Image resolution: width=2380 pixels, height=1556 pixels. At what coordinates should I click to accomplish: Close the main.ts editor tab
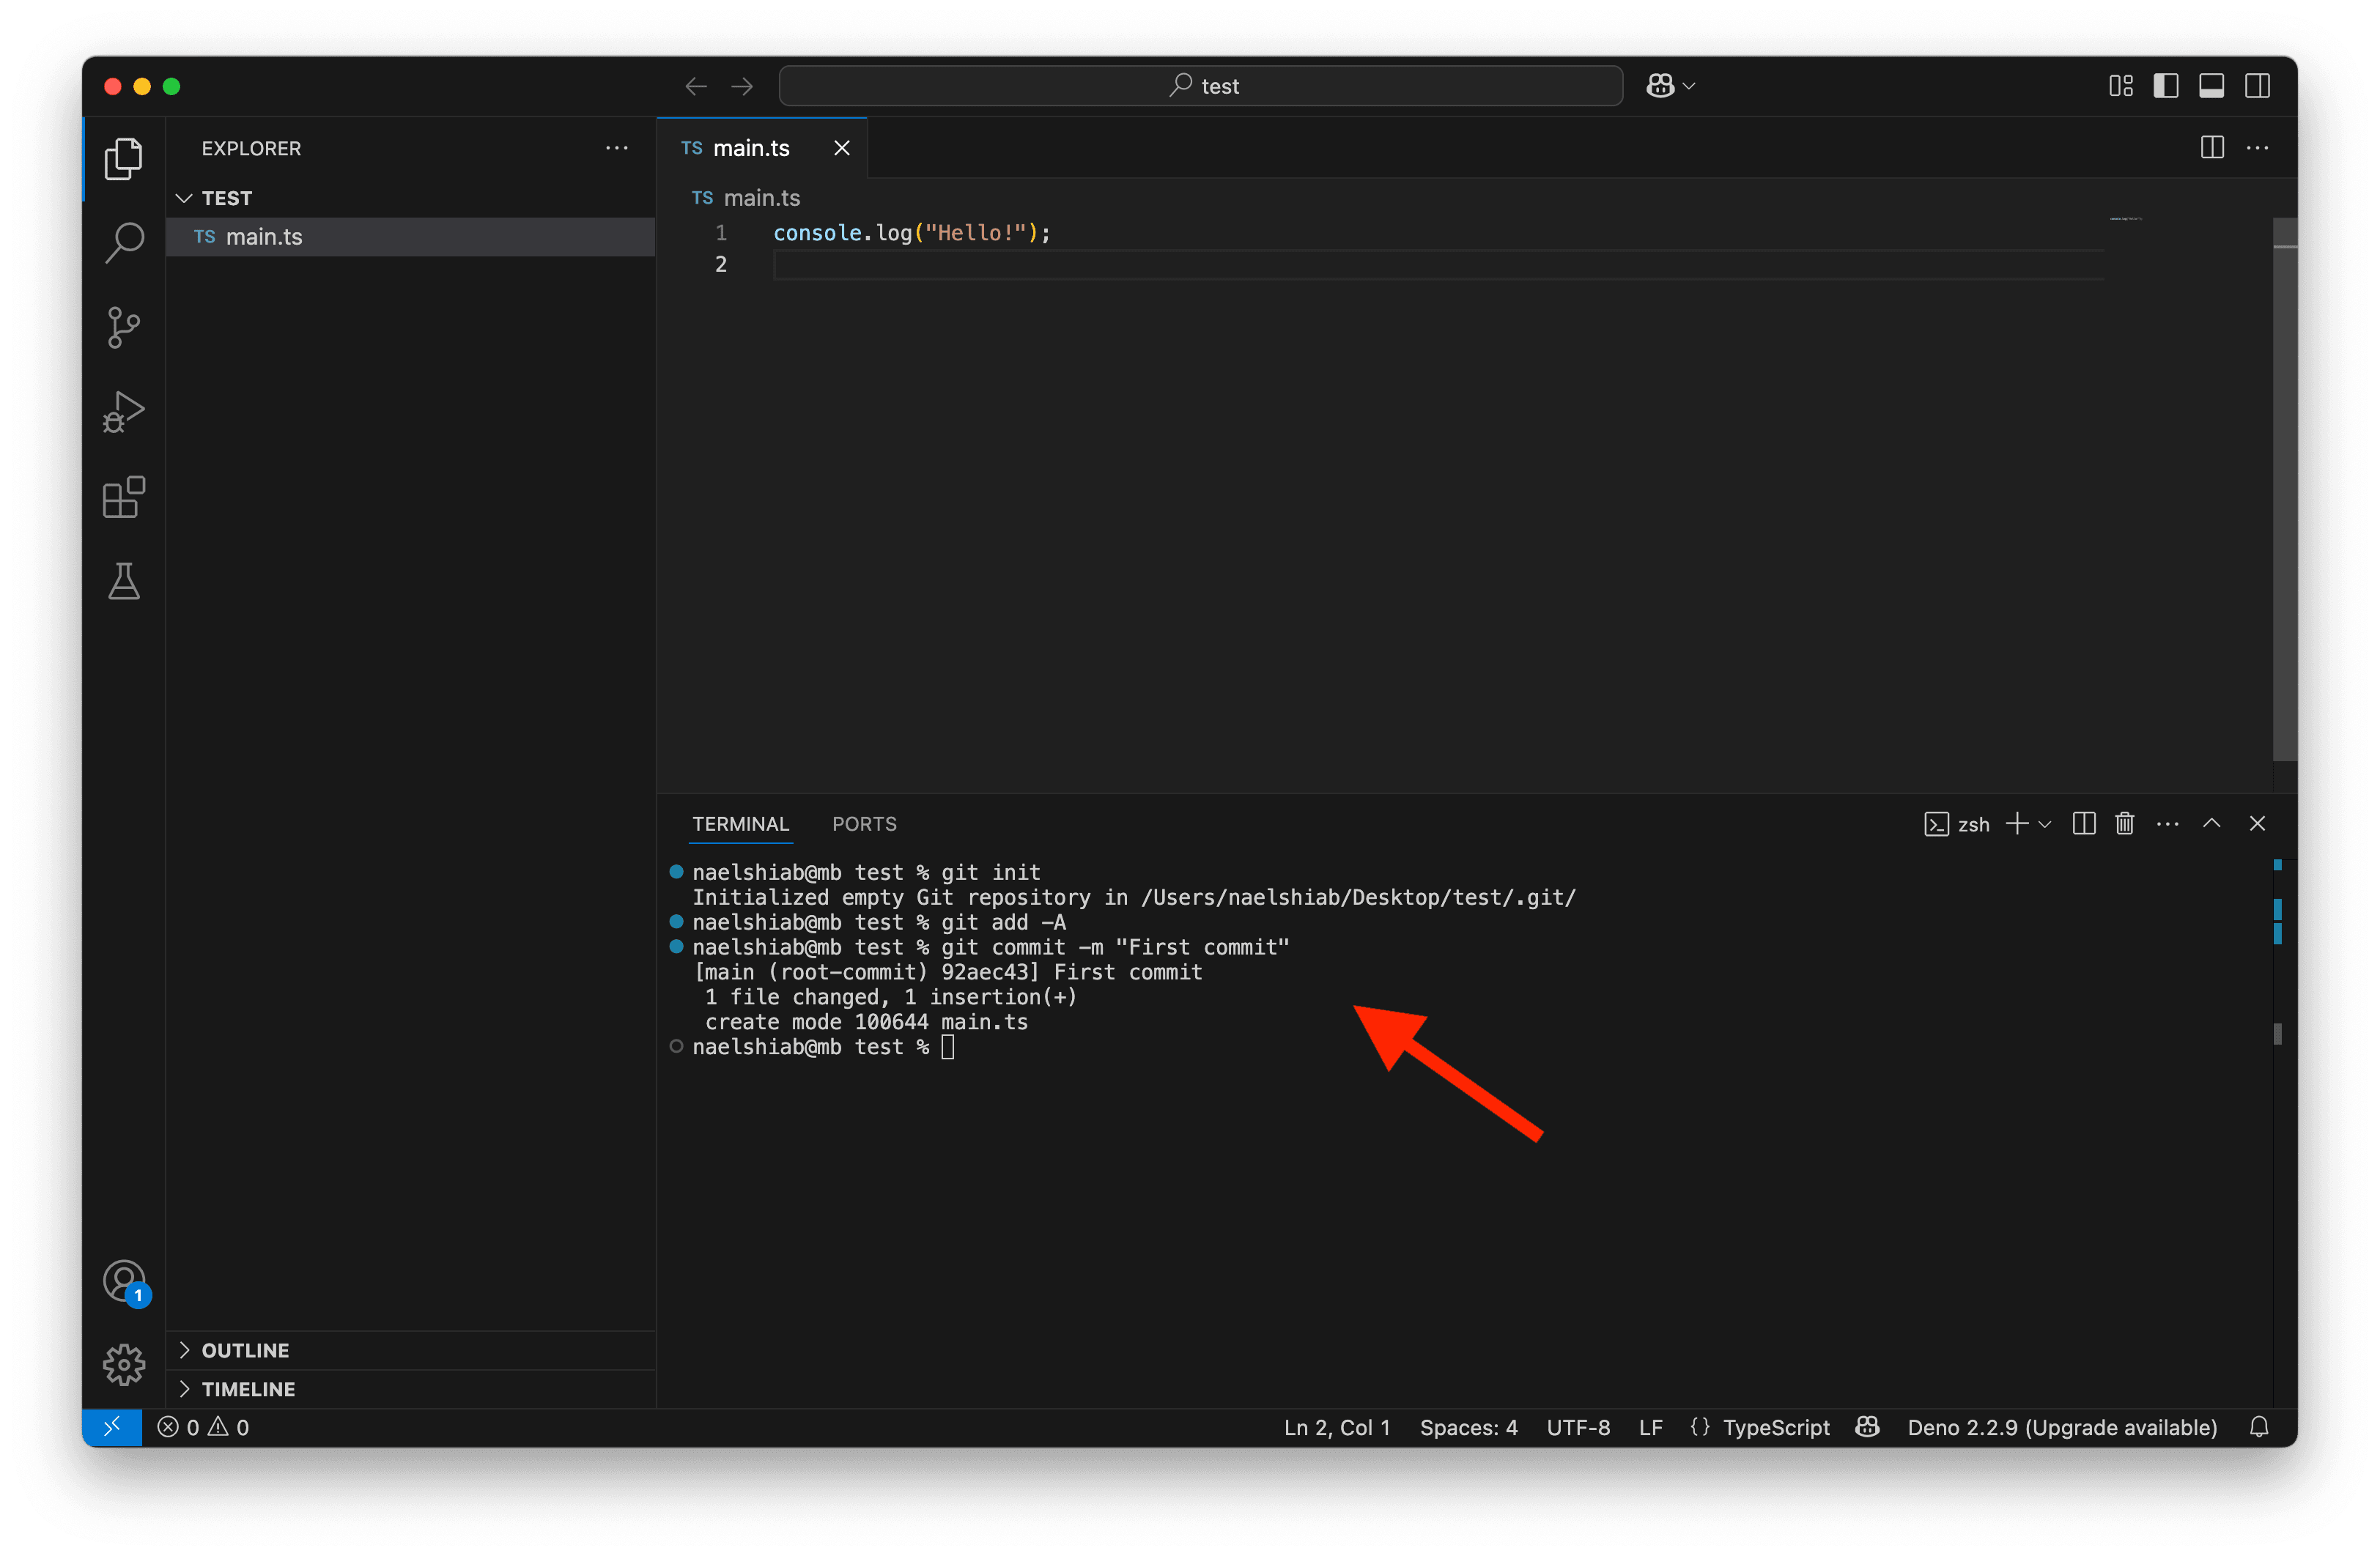click(842, 148)
